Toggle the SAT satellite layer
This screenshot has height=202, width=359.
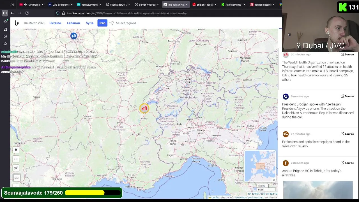coord(17,178)
